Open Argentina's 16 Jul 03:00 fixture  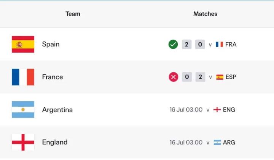(186, 110)
